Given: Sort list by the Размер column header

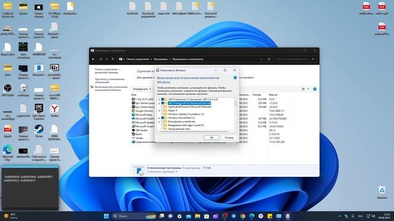Looking at the screenshot, I should pos(257,95).
